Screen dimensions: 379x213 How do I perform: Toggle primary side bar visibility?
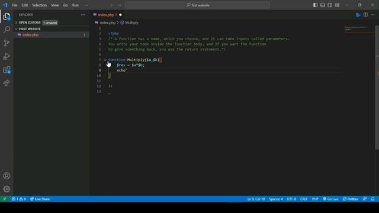tap(316, 5)
